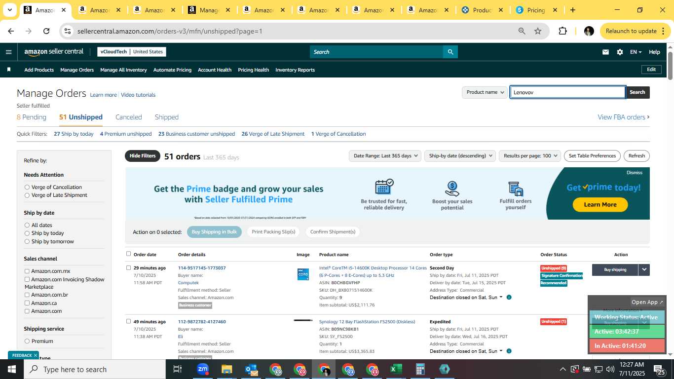
Task: Open Manage All Inventory menu item
Action: coord(123,70)
